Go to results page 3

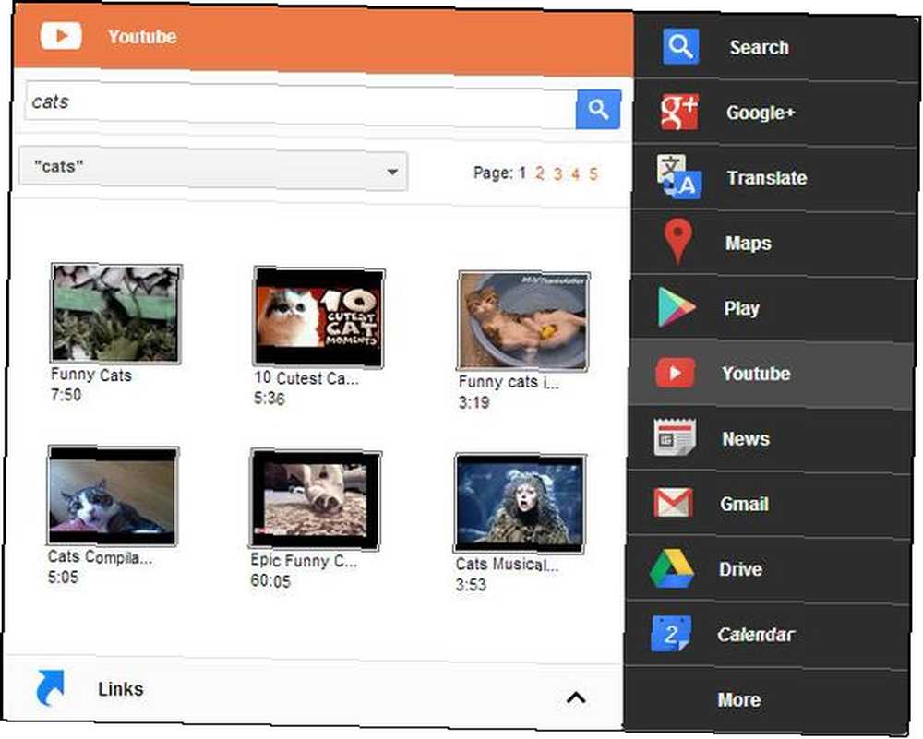(557, 173)
